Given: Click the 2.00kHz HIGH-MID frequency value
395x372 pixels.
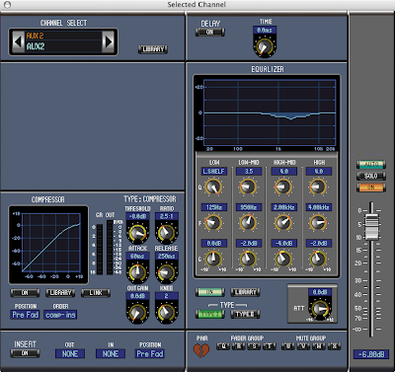Looking at the screenshot, I should pyautogui.click(x=283, y=207).
